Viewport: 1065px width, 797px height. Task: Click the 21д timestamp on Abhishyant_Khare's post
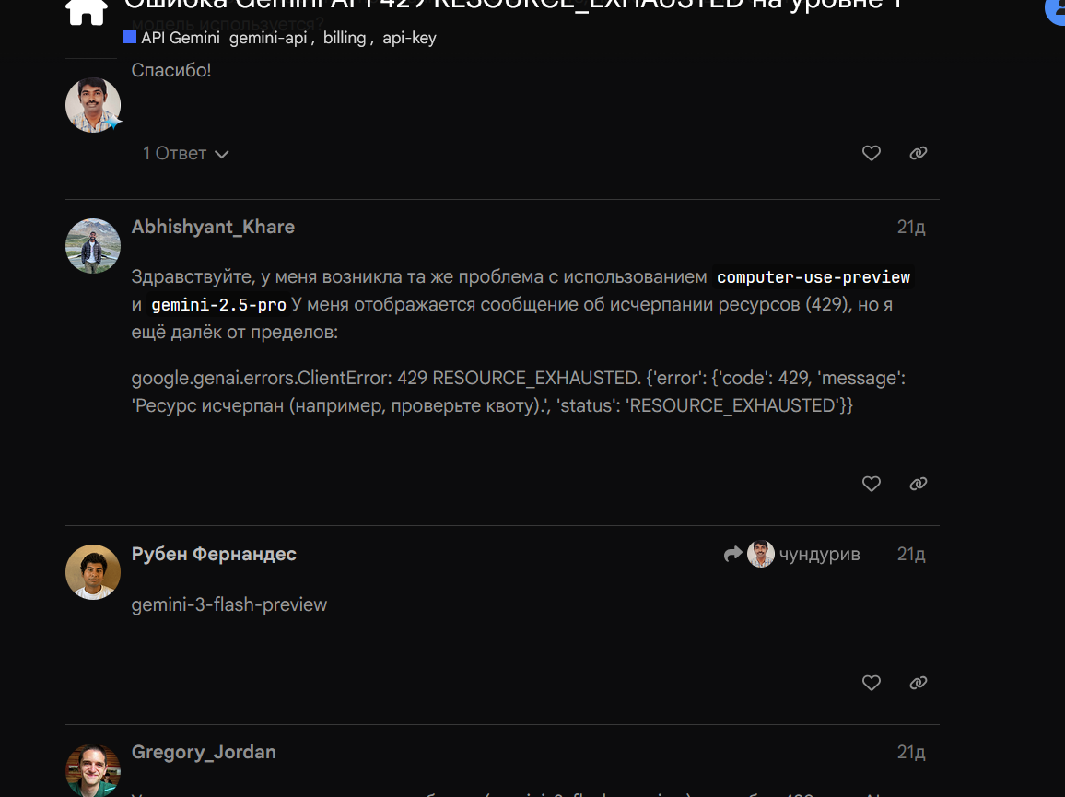coord(911,227)
